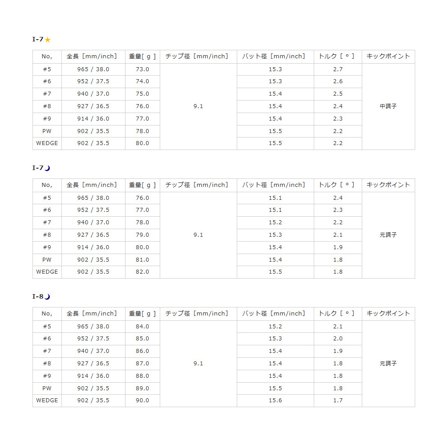Click the 9.1 tip diameter cell in the I-8 table
This screenshot has width=445, height=445.
coord(198,364)
